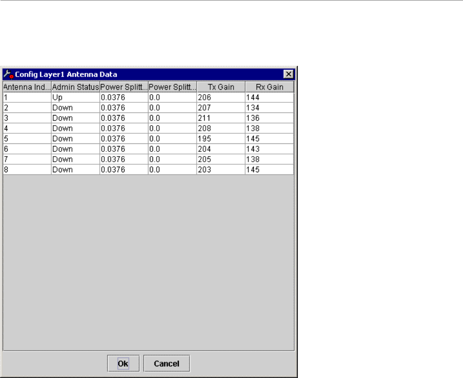Viewport: 463px width, 378px height.
Task: Click the 0.0 power splitter cell in row 5
Action: [172, 139]
